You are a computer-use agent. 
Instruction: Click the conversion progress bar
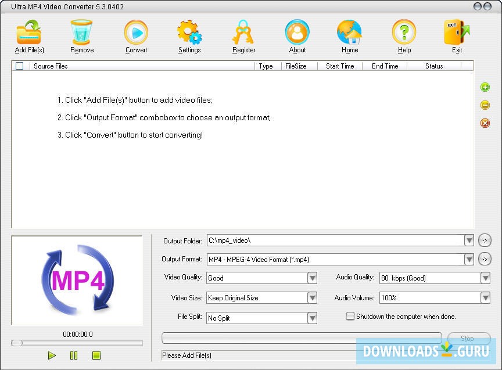302,337
